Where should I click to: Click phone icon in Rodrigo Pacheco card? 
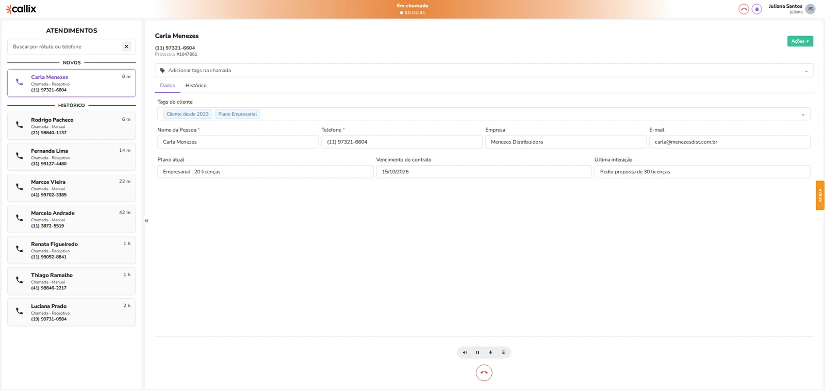[19, 125]
